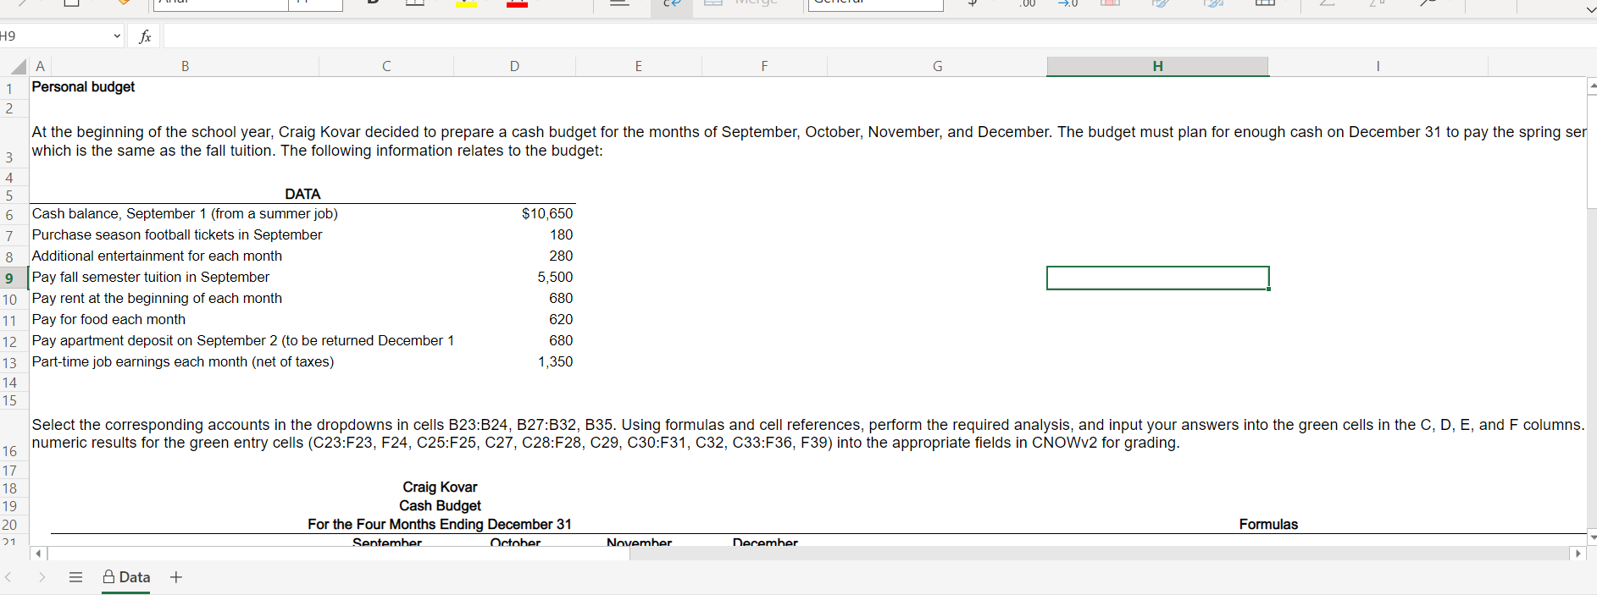Click the dropdown instructions text in row 16

tap(808, 433)
